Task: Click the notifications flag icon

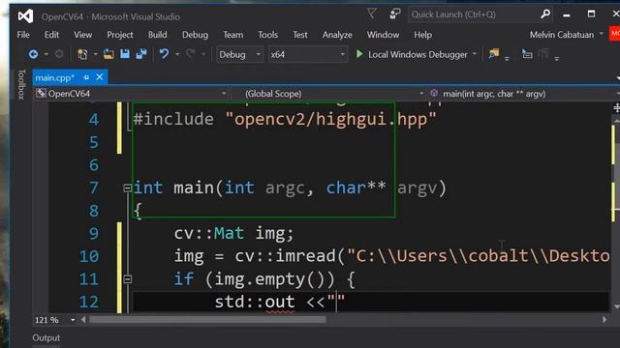Action: point(372,14)
